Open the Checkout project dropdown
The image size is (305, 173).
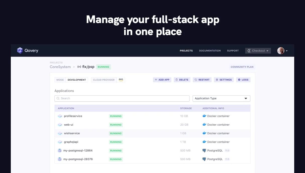(258, 51)
